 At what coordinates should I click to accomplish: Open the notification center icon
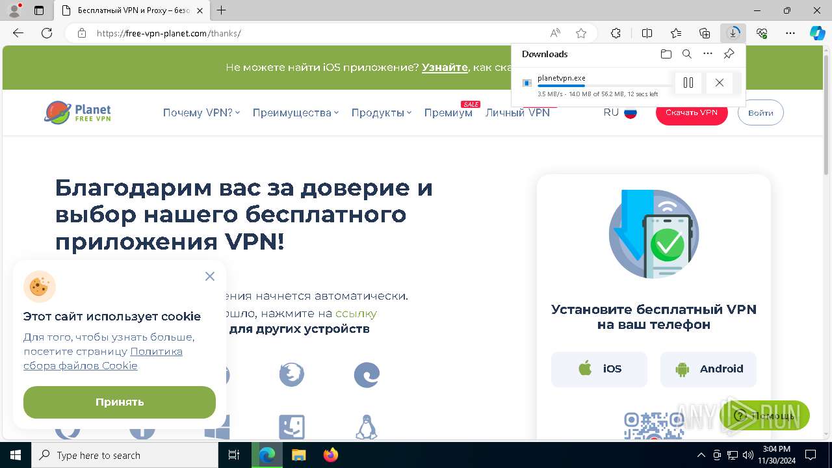(x=811, y=455)
